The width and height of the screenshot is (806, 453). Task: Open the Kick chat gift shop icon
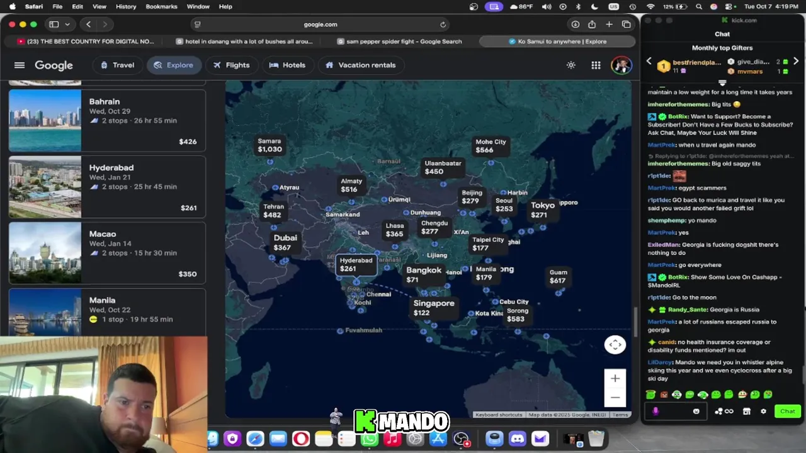pos(746,411)
